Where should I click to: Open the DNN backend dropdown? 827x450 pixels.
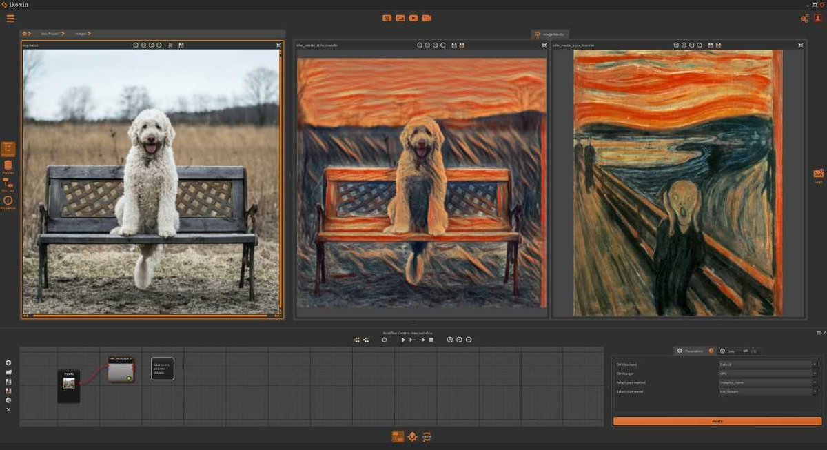[765, 365]
